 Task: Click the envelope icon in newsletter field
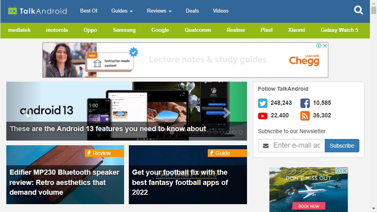266,146
